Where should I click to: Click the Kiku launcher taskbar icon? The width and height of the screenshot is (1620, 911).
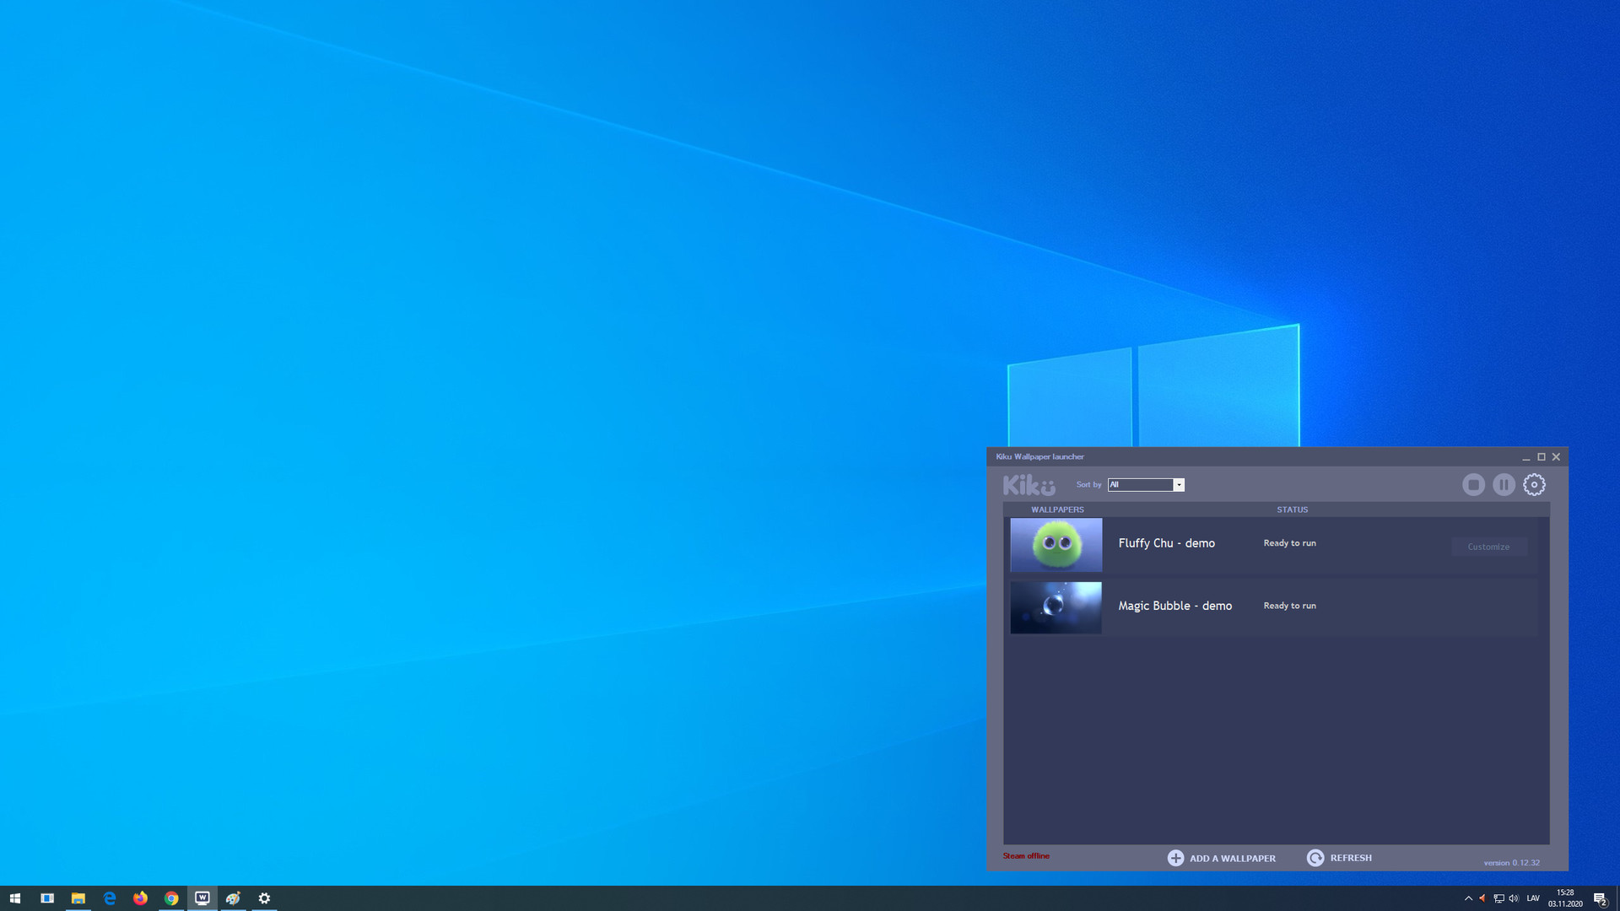[x=202, y=898]
